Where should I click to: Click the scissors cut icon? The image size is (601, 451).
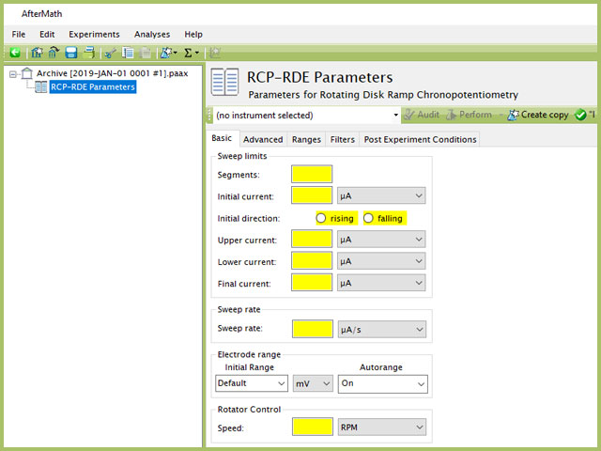pyautogui.click(x=111, y=53)
